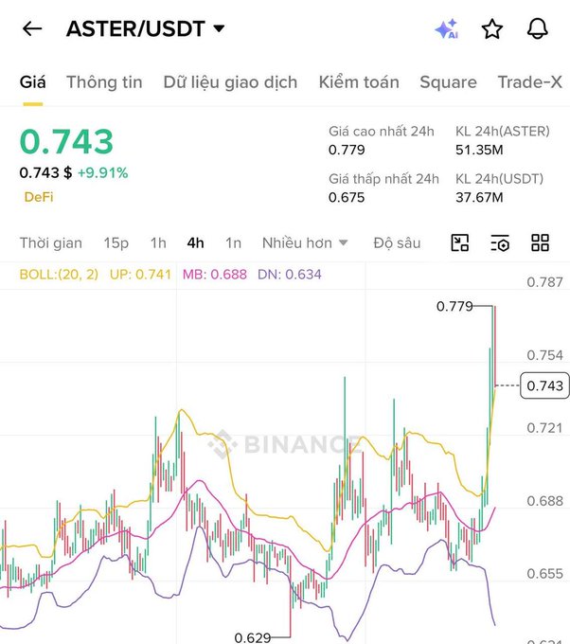
Task: Tap the 0.743 current price marker on axis
Action: pyautogui.click(x=544, y=385)
